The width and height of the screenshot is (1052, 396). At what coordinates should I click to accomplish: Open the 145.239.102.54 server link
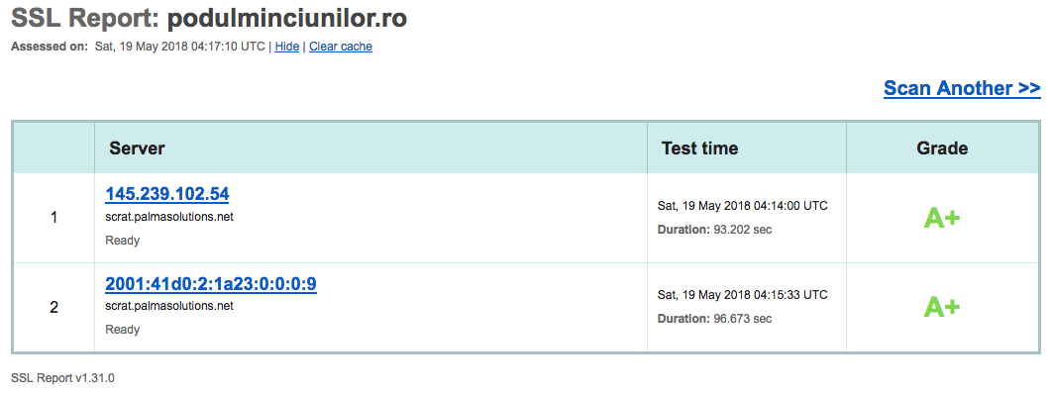167,194
